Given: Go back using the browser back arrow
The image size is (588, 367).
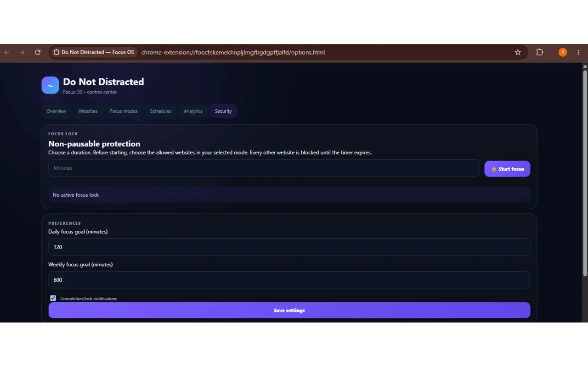Looking at the screenshot, I should click(7, 52).
